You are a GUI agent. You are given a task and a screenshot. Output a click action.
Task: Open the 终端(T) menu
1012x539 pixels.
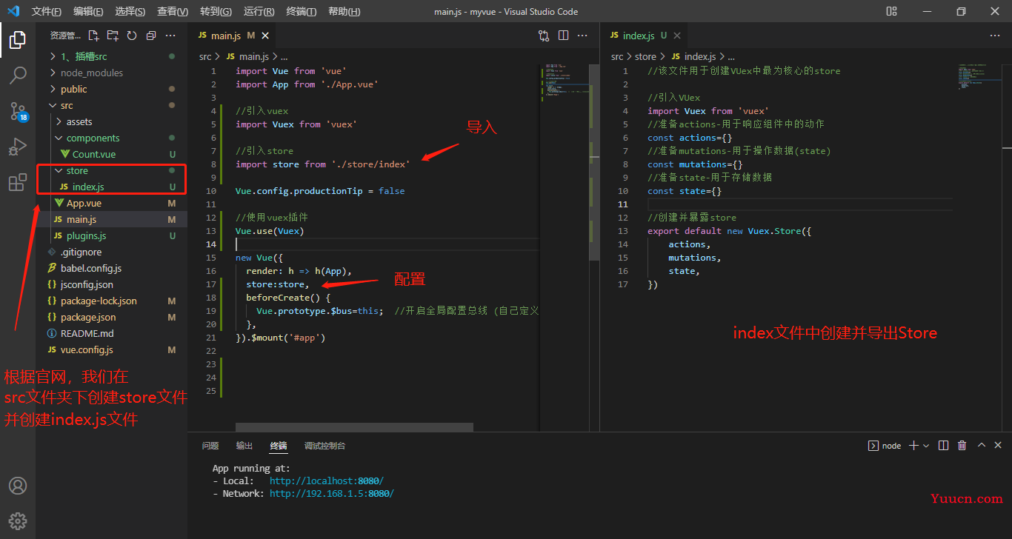pos(301,11)
